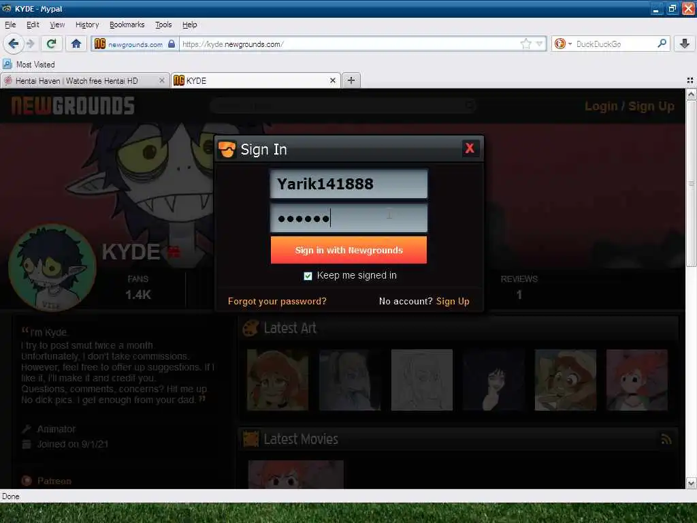Open the History menu
This screenshot has height=523, width=697.
coord(86,25)
